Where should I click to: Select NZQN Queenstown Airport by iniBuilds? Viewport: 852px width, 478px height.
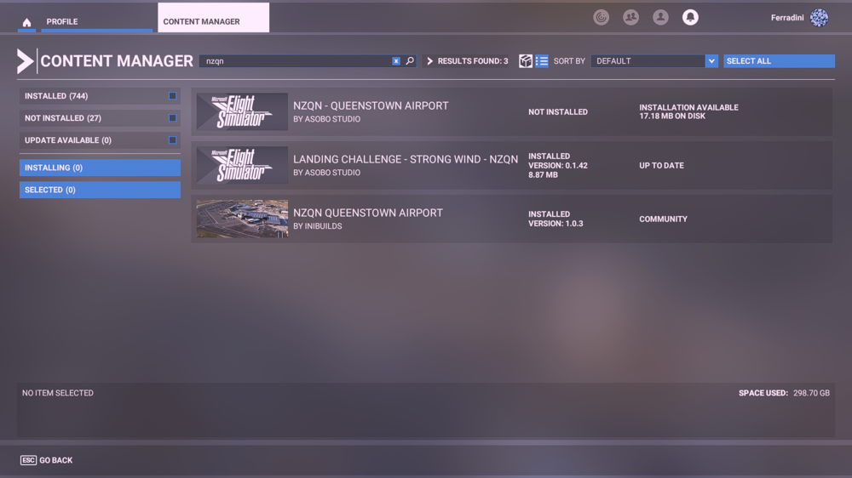[x=368, y=213]
